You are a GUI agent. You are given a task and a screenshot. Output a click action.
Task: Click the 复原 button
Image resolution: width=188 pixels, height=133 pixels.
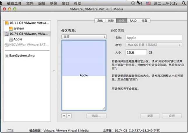point(150,116)
